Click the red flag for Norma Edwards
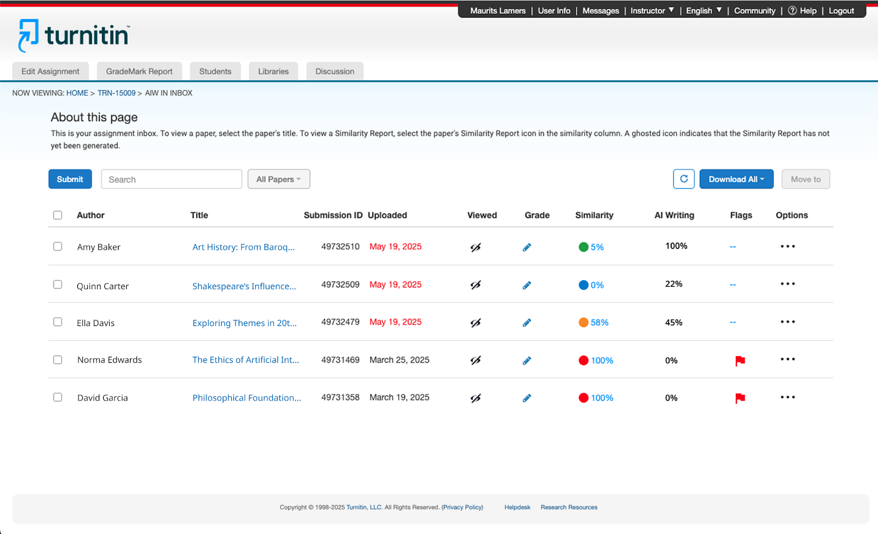The image size is (878, 534). (x=740, y=361)
